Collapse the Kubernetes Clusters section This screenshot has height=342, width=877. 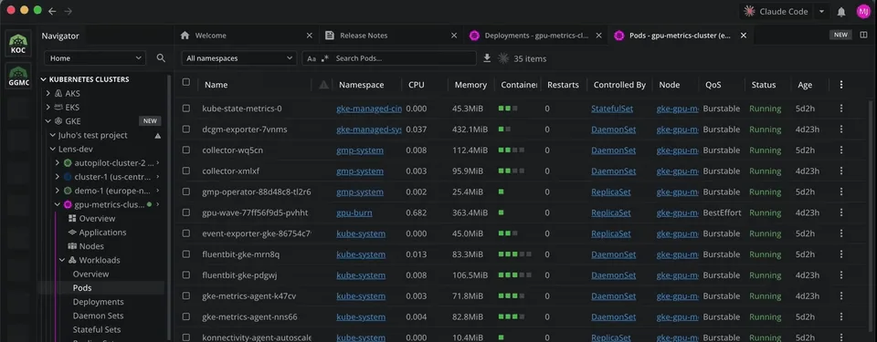pos(44,79)
